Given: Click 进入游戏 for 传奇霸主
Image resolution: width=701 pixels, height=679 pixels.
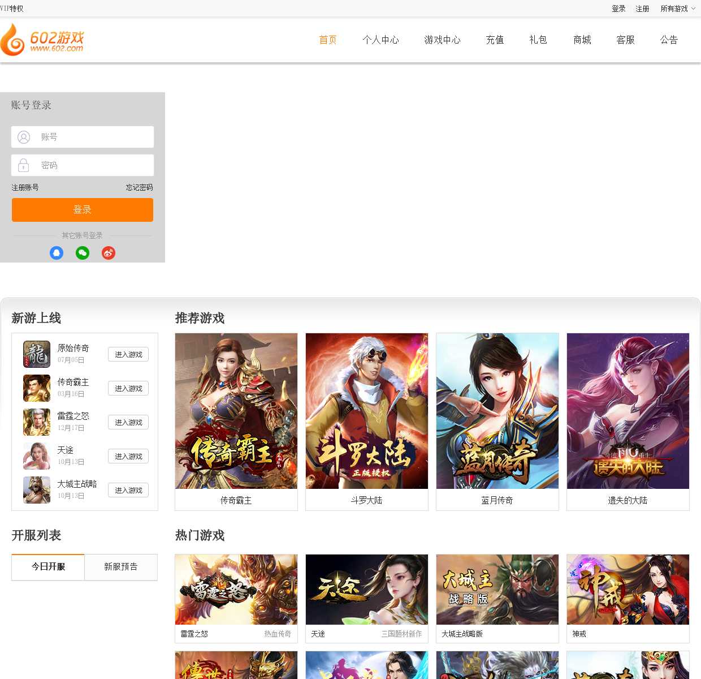Looking at the screenshot, I should tap(128, 388).
